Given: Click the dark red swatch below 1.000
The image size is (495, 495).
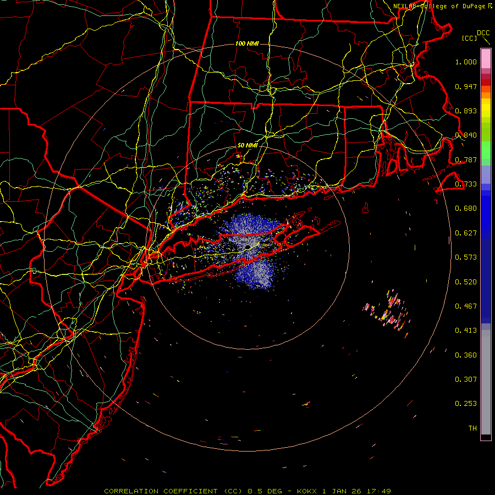Looking at the screenshot, I should click(486, 82).
